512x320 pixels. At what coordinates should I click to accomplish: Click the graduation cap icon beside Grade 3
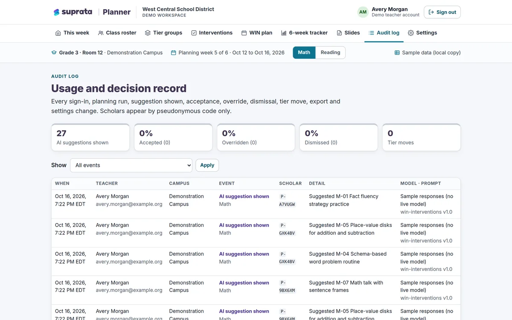[54, 52]
